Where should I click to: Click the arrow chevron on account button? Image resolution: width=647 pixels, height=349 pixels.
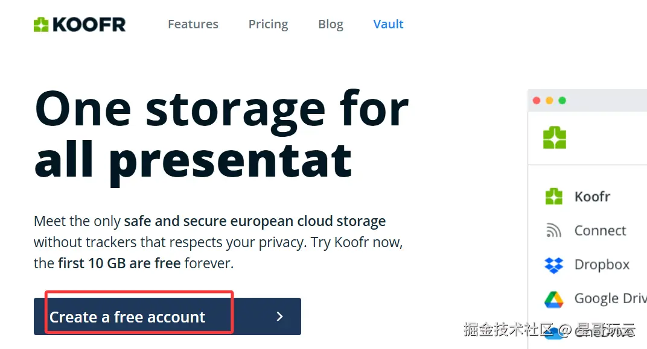(x=280, y=316)
